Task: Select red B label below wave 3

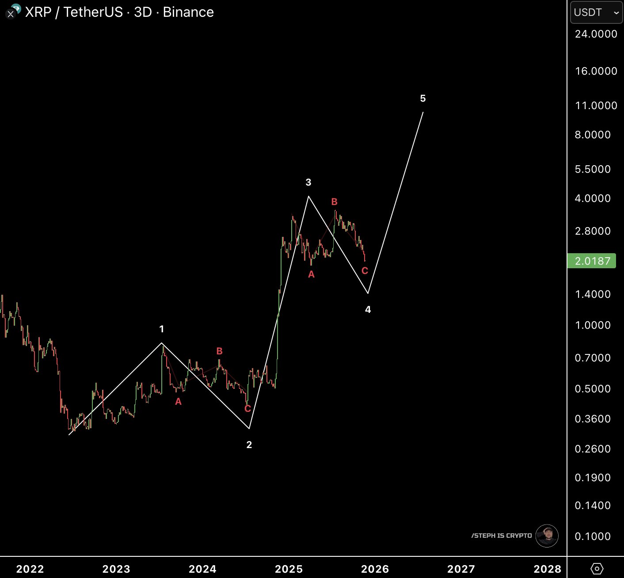Action: point(335,202)
